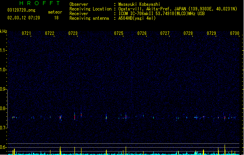
Task: Click the ICOM IC-706mkII receiver text
Action: (161, 14)
